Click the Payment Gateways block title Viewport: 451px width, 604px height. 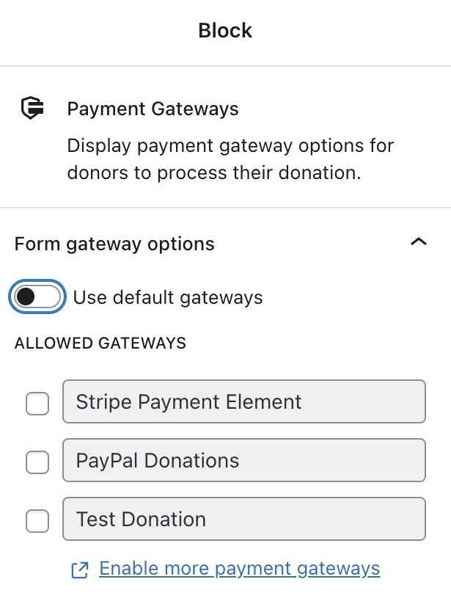click(x=153, y=109)
